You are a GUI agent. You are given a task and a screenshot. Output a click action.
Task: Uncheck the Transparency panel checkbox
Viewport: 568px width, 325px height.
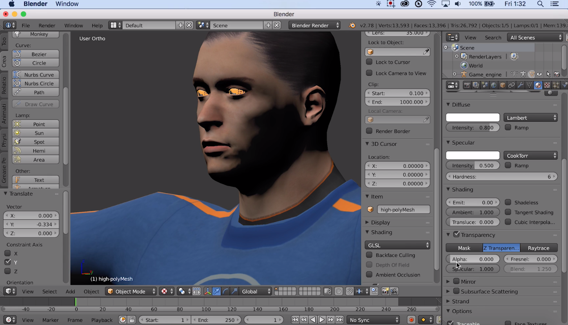pos(456,234)
